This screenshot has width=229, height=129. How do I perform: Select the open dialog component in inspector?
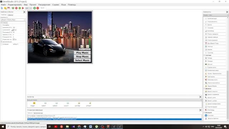point(78,104)
